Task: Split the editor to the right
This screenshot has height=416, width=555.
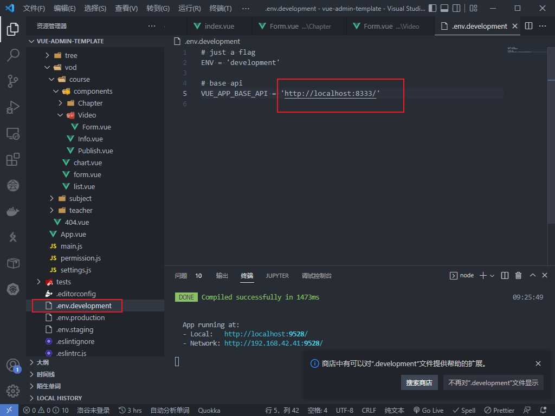Action: [x=529, y=26]
